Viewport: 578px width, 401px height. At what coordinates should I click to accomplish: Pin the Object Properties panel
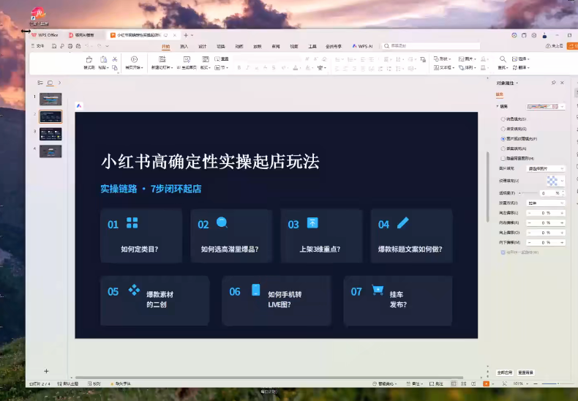(553, 83)
